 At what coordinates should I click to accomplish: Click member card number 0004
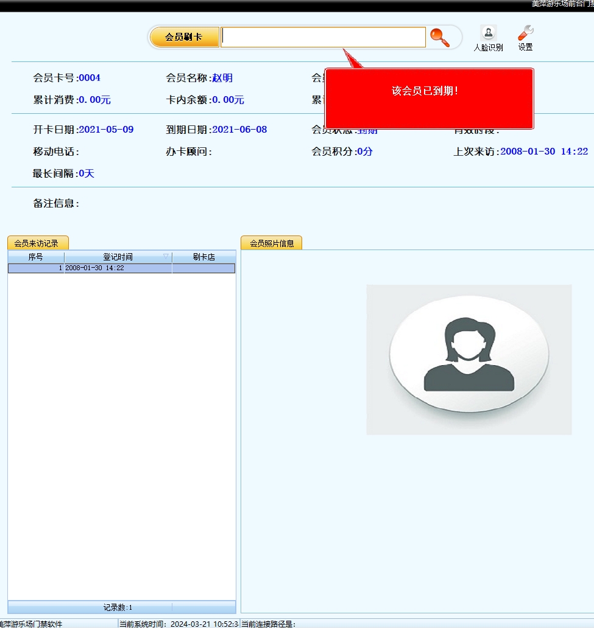[90, 78]
